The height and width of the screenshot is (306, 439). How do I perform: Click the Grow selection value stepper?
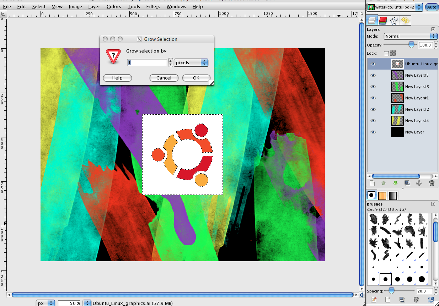click(171, 62)
